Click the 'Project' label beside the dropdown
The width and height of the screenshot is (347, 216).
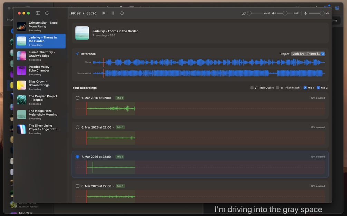click(x=284, y=54)
